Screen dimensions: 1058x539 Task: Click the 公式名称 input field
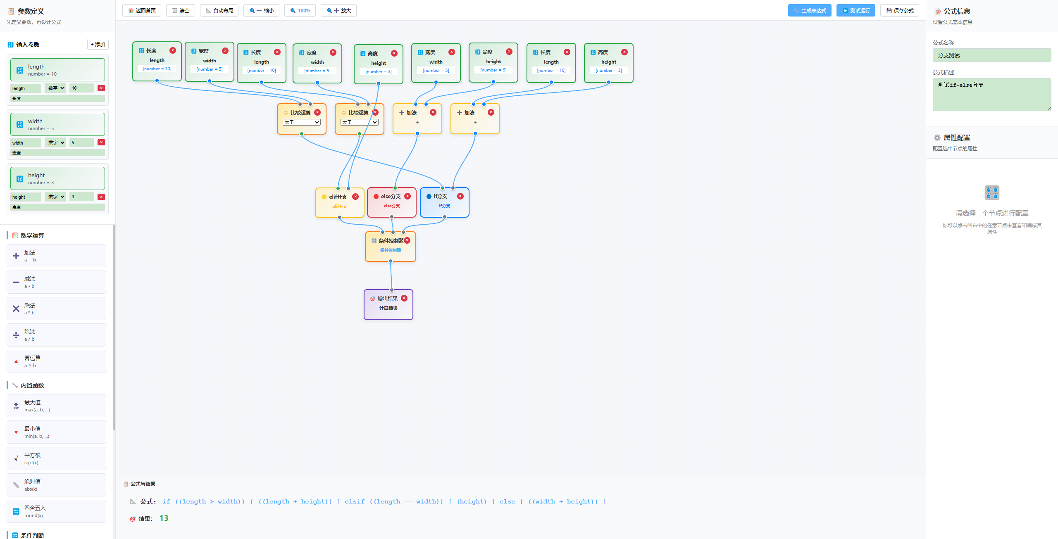pos(991,55)
